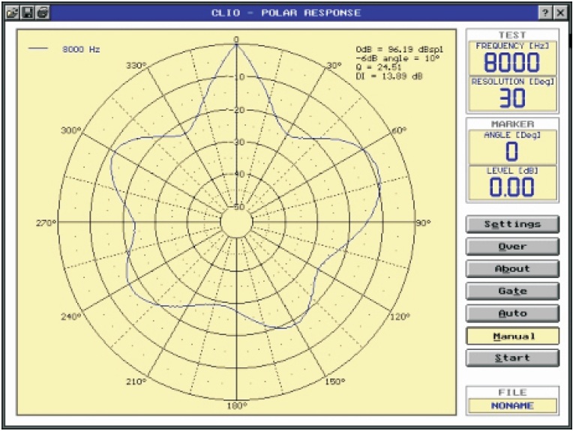Image resolution: width=573 pixels, height=431 pixels.
Task: Click the 180° axis label
Action: (x=237, y=406)
